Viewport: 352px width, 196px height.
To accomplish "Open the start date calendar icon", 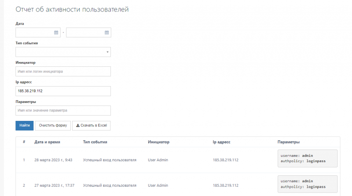I will (x=56, y=33).
